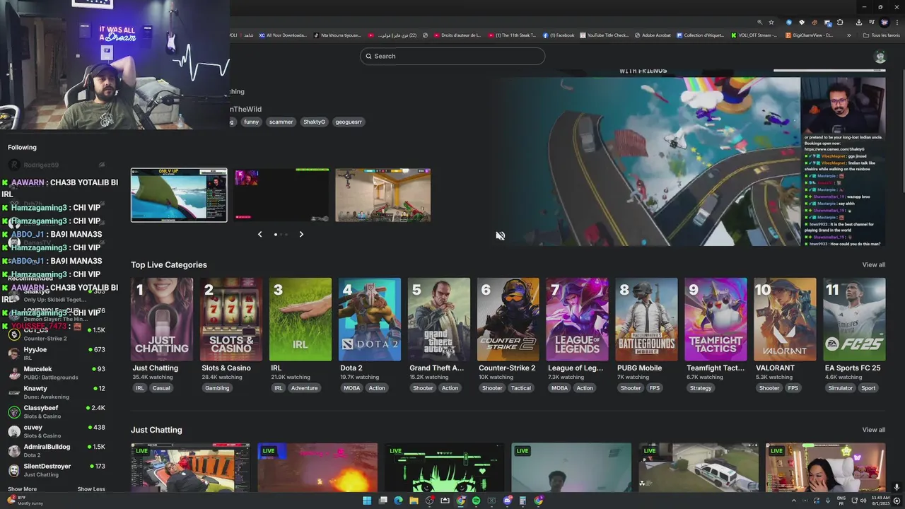Open Teamfight Tactics category card
Screen dimensions: 905x509
[716, 320]
